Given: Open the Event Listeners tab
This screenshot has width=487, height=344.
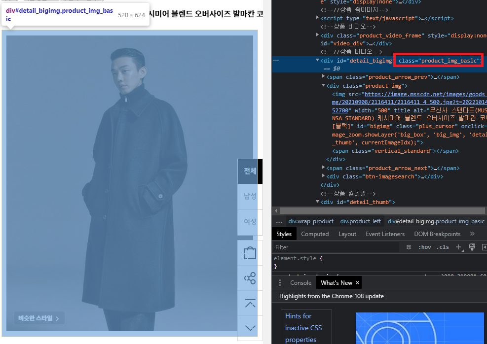Looking at the screenshot, I should tap(385, 234).
